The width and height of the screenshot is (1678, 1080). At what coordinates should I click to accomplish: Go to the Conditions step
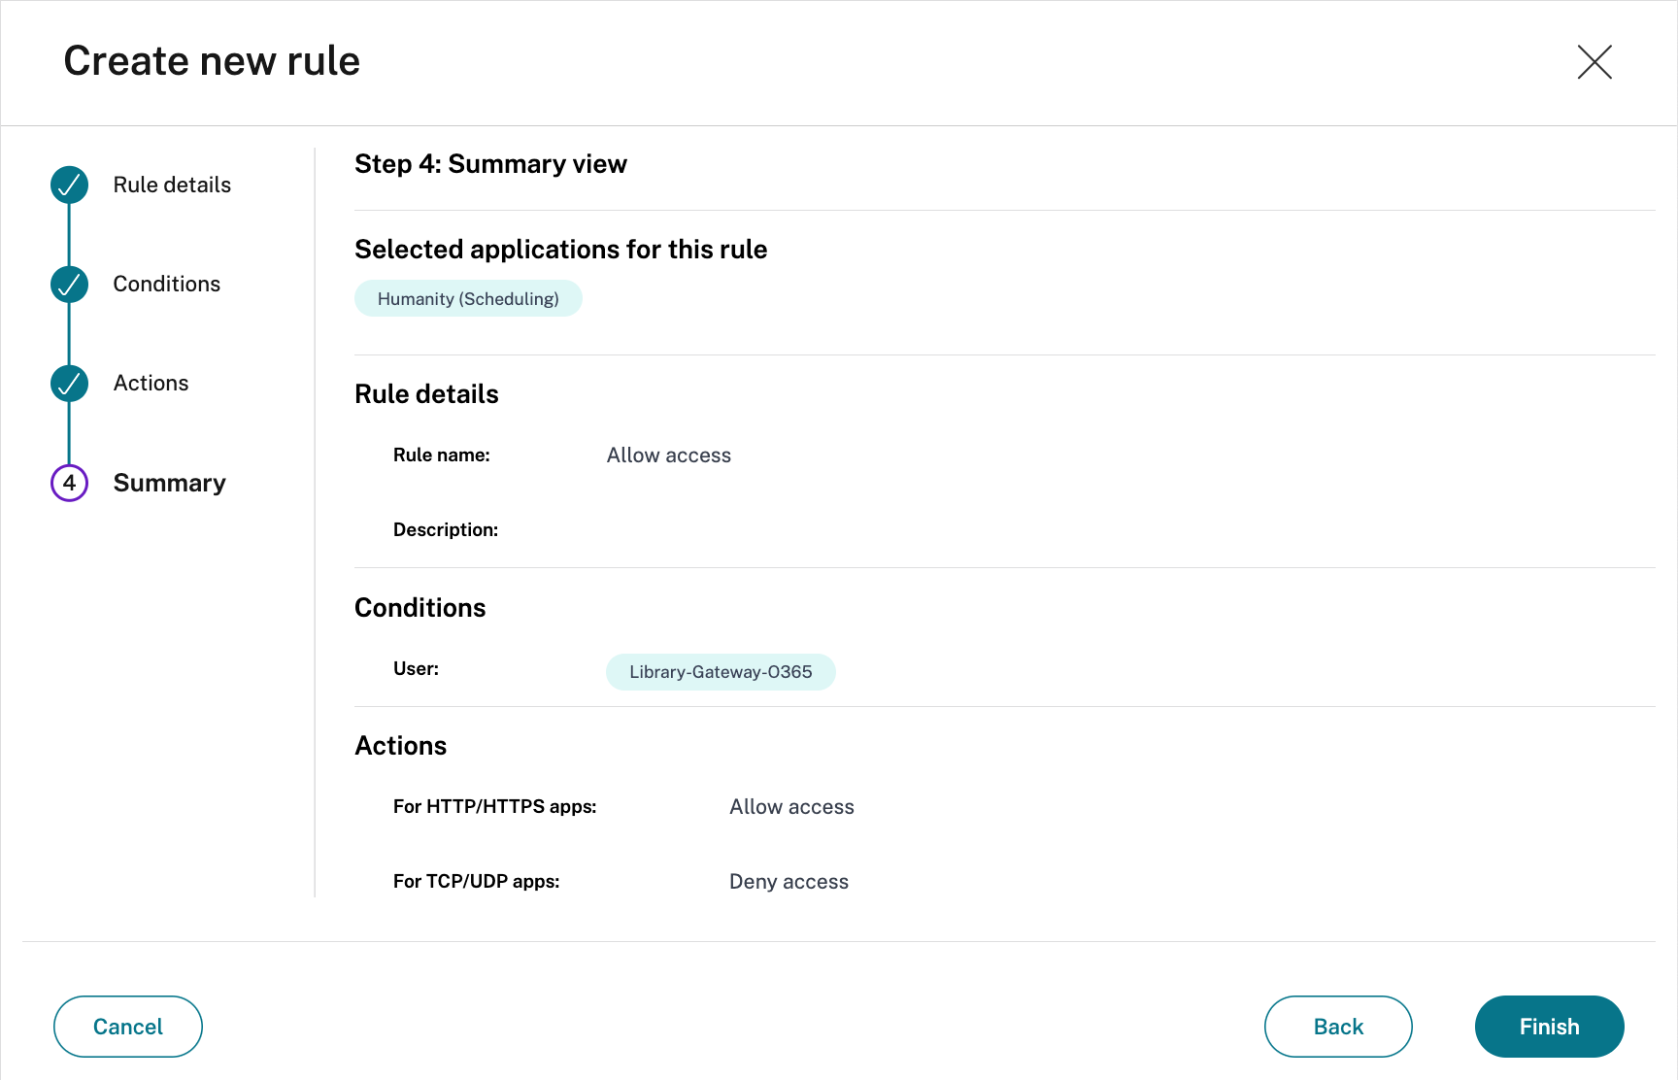click(x=166, y=284)
